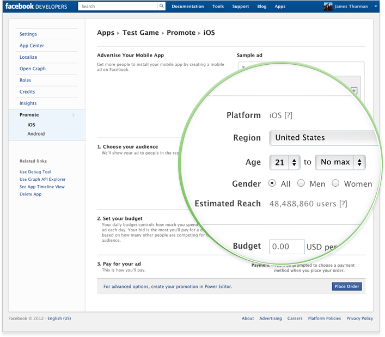Select the Women gender radio button
385x337 pixels.
click(x=335, y=183)
